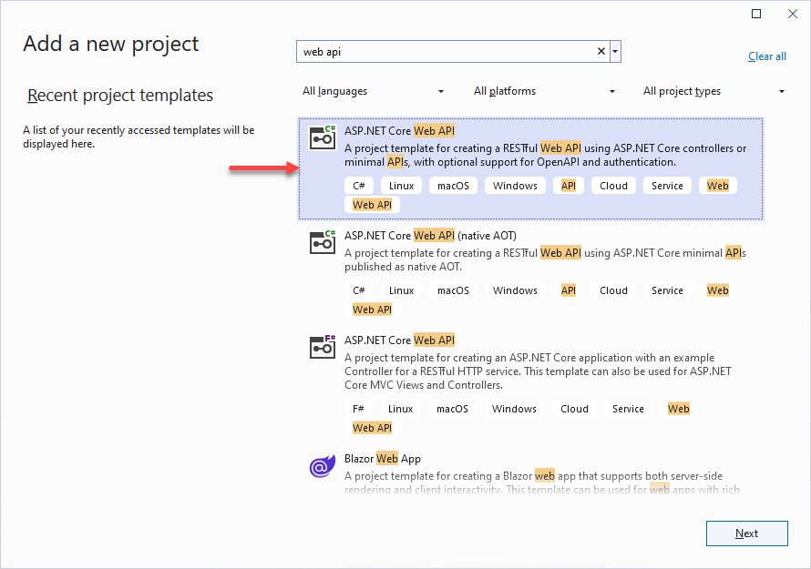Image resolution: width=811 pixels, height=569 pixels.
Task: Click the C# tag on first template
Action: [359, 186]
